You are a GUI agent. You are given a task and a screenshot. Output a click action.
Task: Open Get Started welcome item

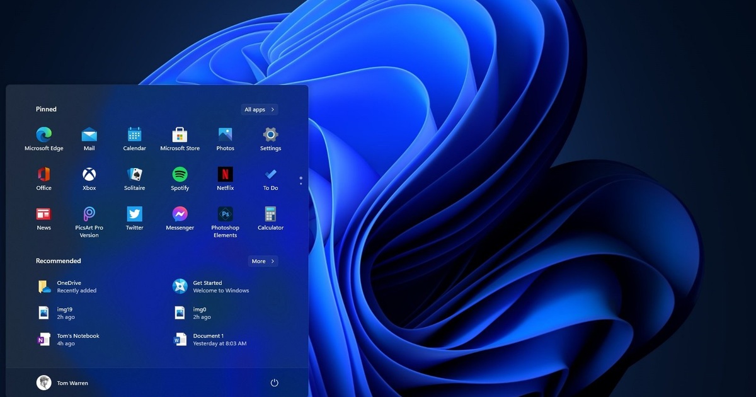click(x=211, y=287)
